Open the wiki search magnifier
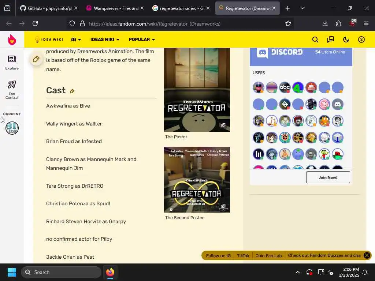This screenshot has height=281, width=375. [x=315, y=40]
